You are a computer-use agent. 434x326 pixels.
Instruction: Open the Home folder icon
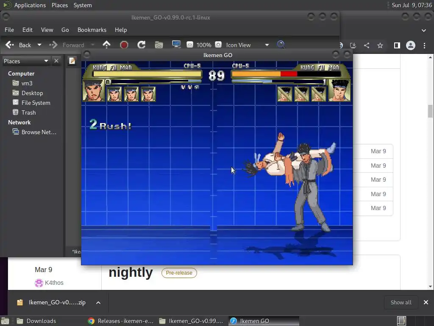159,45
